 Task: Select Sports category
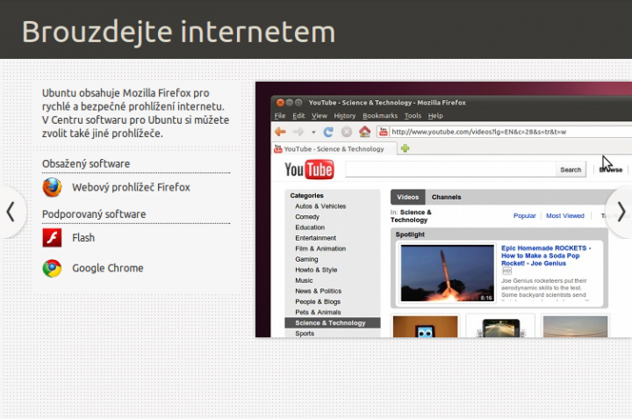click(x=305, y=334)
